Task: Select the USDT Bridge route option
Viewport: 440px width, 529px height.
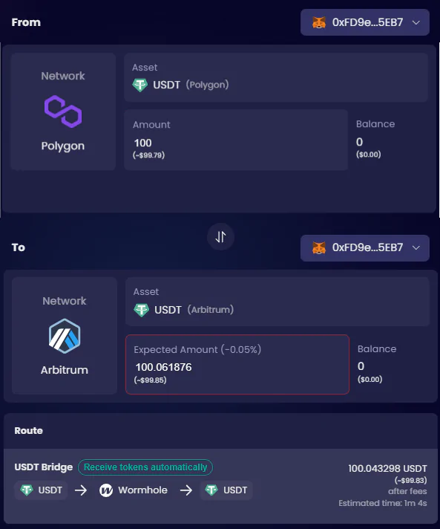Action: (x=220, y=486)
